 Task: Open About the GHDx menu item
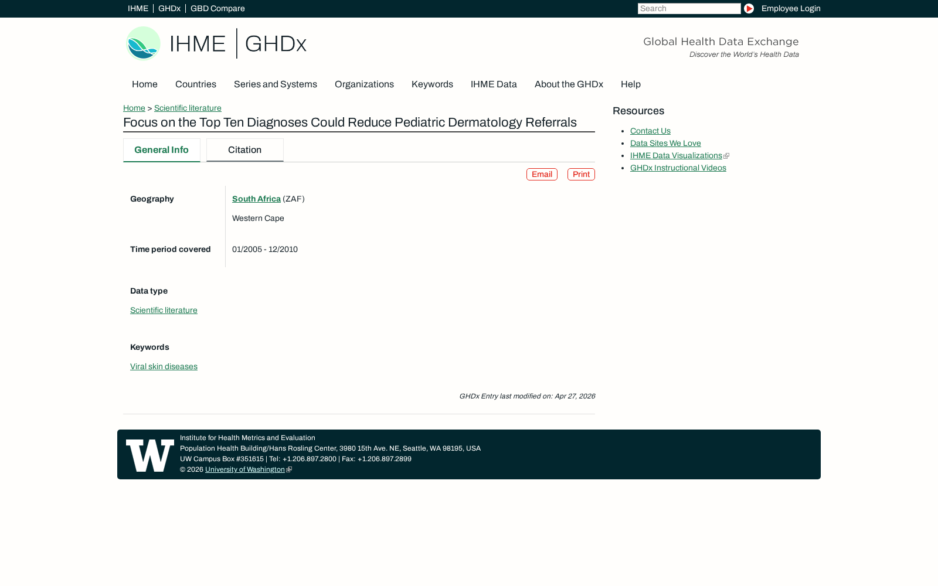point(569,84)
